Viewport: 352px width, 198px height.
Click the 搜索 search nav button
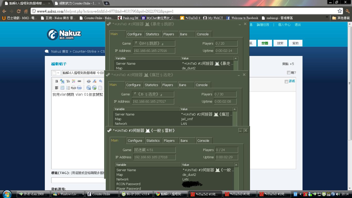tap(280, 43)
